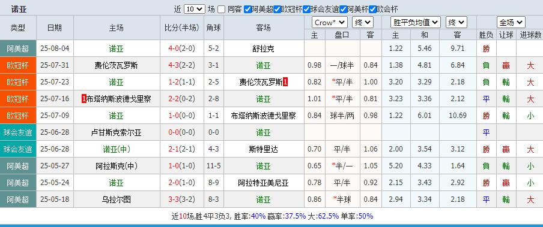Select the 欧冠杯 label for 25-07-31
Screen dimensions: 543x227
tap(17, 65)
